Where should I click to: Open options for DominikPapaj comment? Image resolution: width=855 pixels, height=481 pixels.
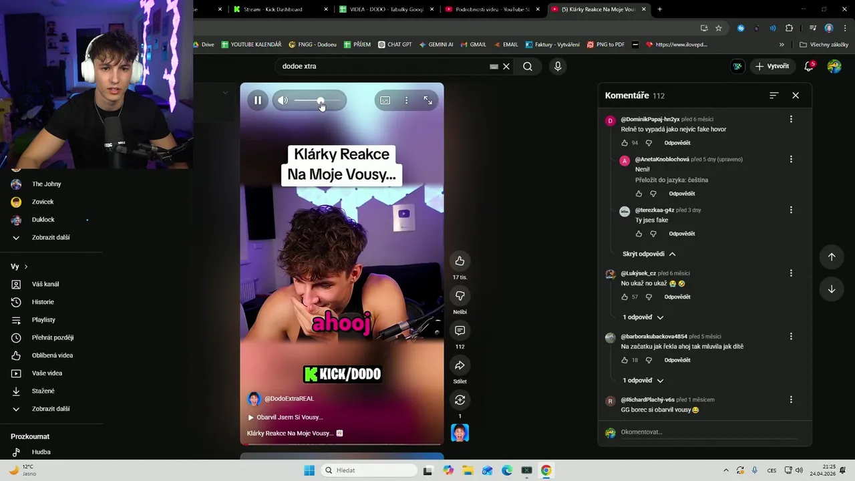coord(791,119)
